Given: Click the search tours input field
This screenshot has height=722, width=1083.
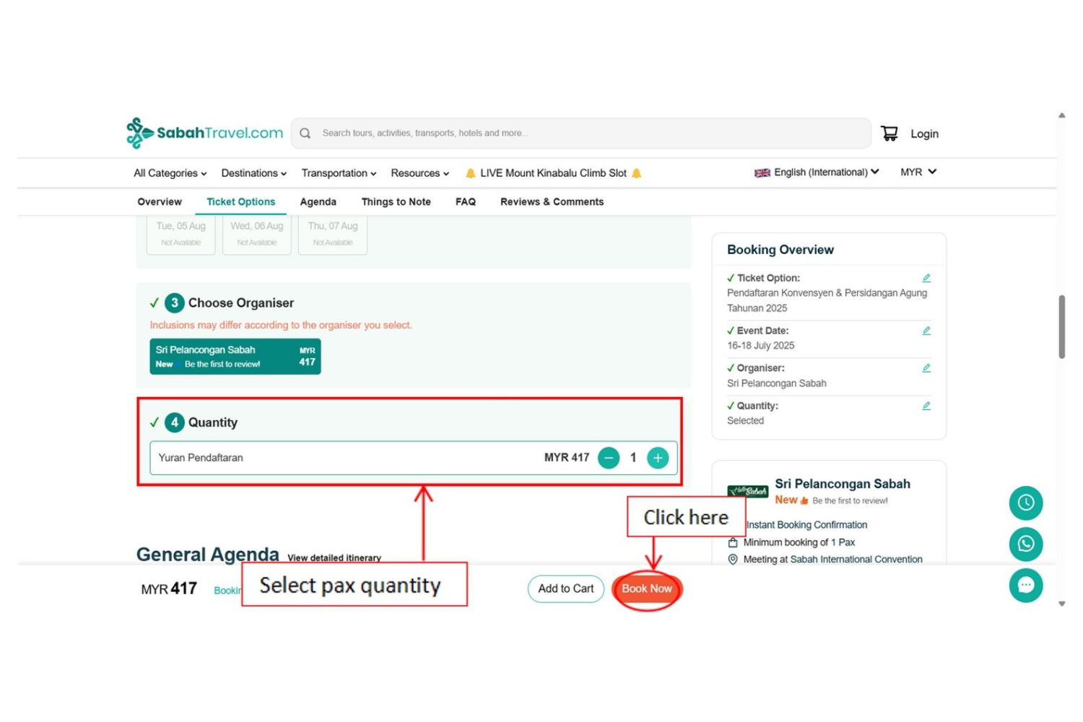Looking at the screenshot, I should pos(581,134).
